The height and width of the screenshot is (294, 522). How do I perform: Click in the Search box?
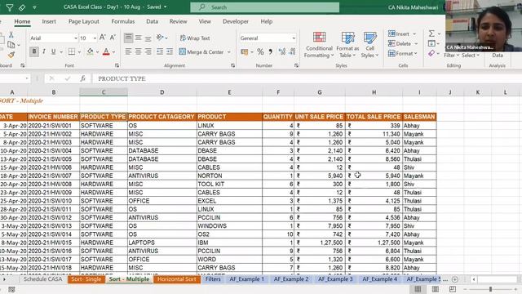click(264, 7)
